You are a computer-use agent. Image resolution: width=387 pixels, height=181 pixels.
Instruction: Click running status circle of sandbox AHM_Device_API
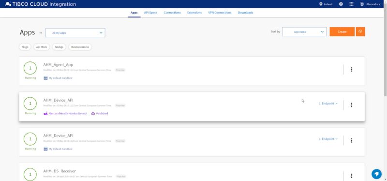point(30,139)
